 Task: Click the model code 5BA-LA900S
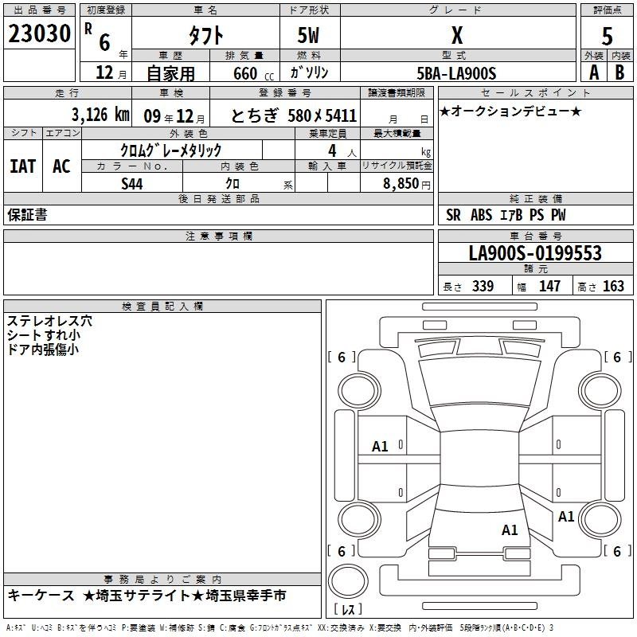(456, 73)
